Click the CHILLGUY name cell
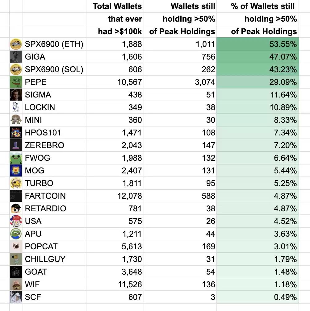 54,259
